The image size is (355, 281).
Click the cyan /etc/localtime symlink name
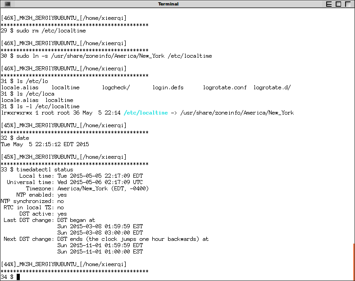[146, 113]
